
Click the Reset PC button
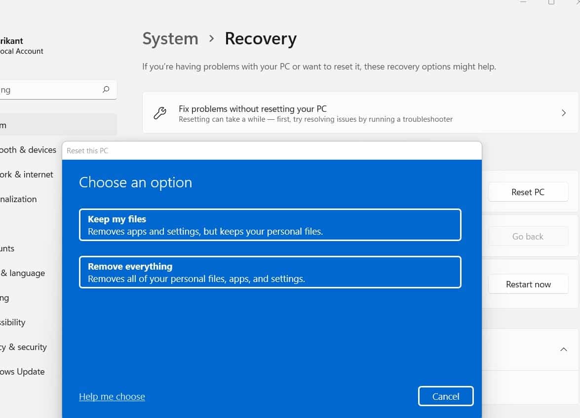click(x=528, y=192)
